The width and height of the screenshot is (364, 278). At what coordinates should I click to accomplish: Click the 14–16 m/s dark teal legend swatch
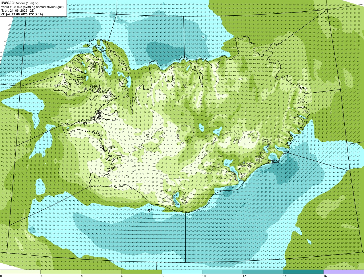click(x=303, y=272)
